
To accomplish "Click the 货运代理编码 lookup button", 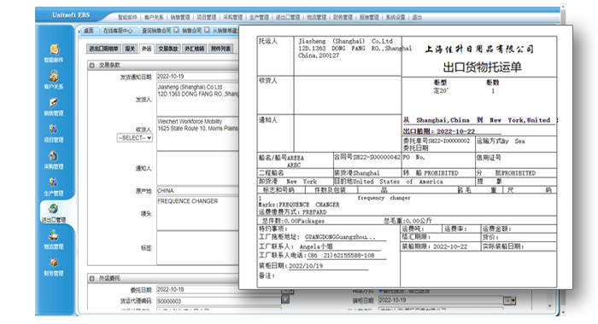I will (x=285, y=299).
